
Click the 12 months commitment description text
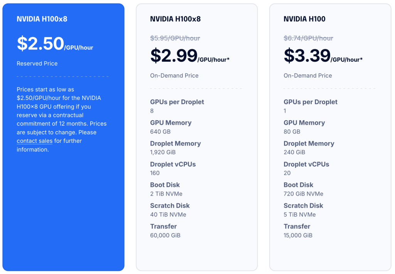tap(62, 120)
